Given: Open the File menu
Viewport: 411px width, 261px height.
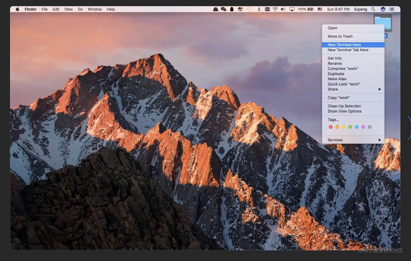Looking at the screenshot, I should (45, 9).
